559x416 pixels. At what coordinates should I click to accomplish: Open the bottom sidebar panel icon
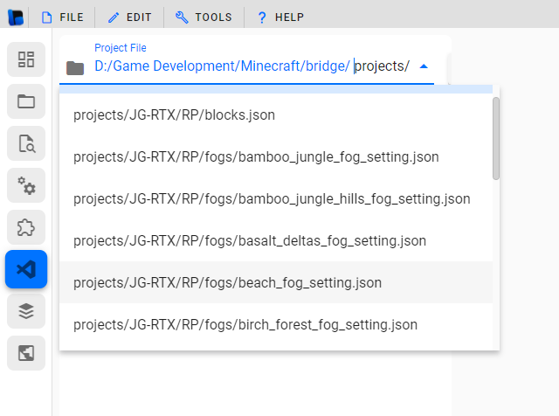(26, 353)
